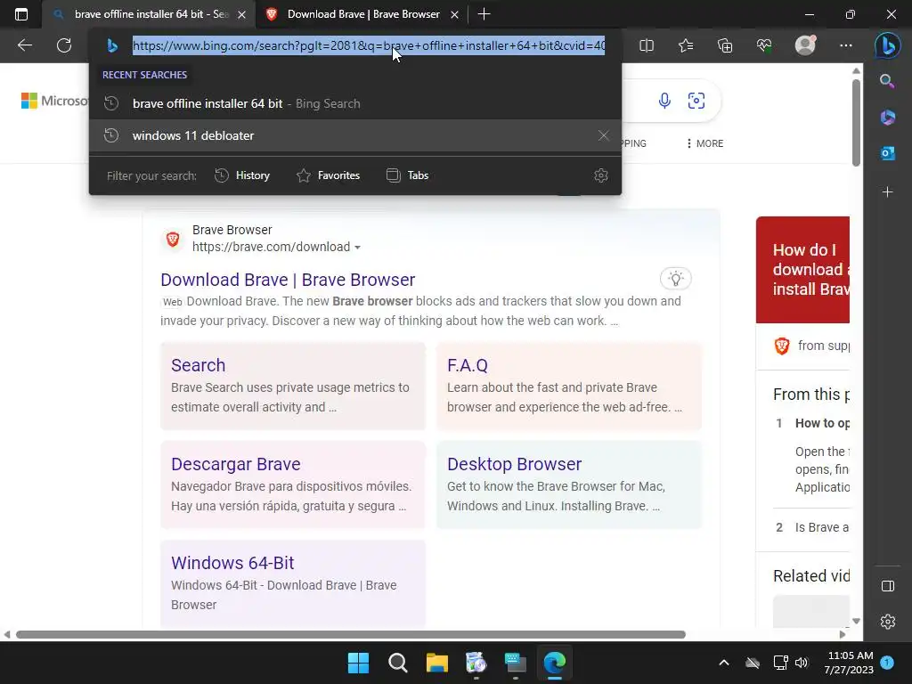Add a sidebar app with plus icon
912x684 pixels.
coord(887,192)
